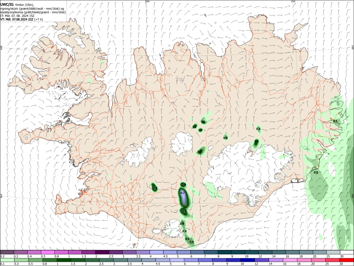Click the UWC/IG title text

click(x=7, y=5)
